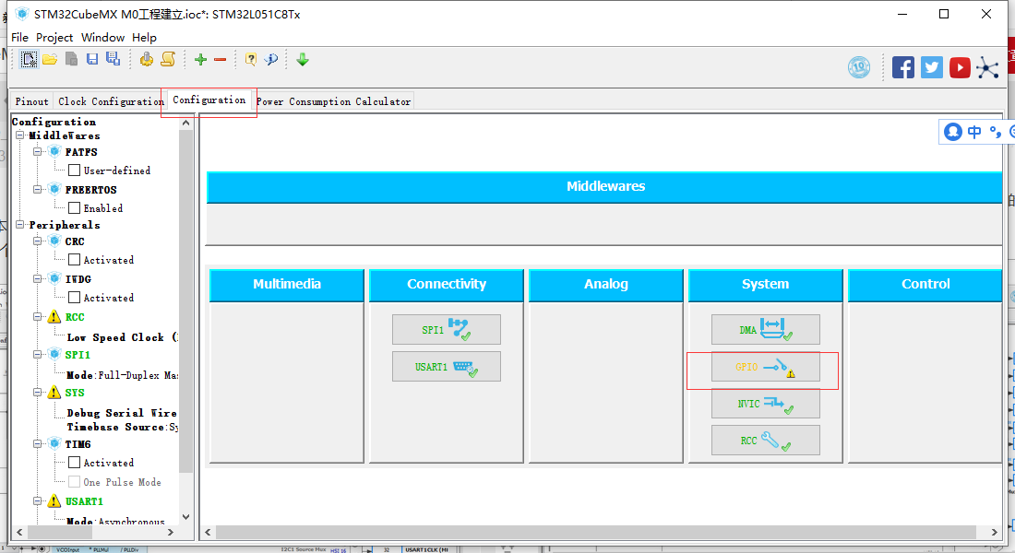1015x553 pixels.
Task: Click the yellow question mark Help icon
Action: [x=250, y=60]
